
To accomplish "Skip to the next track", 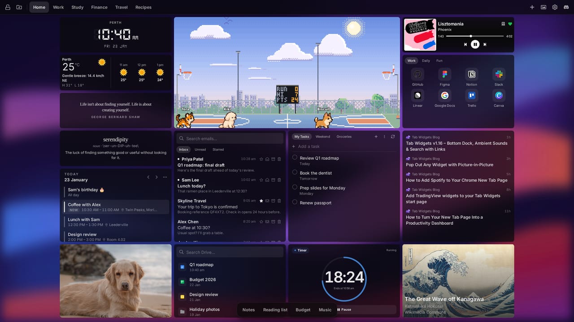I will click(x=485, y=44).
